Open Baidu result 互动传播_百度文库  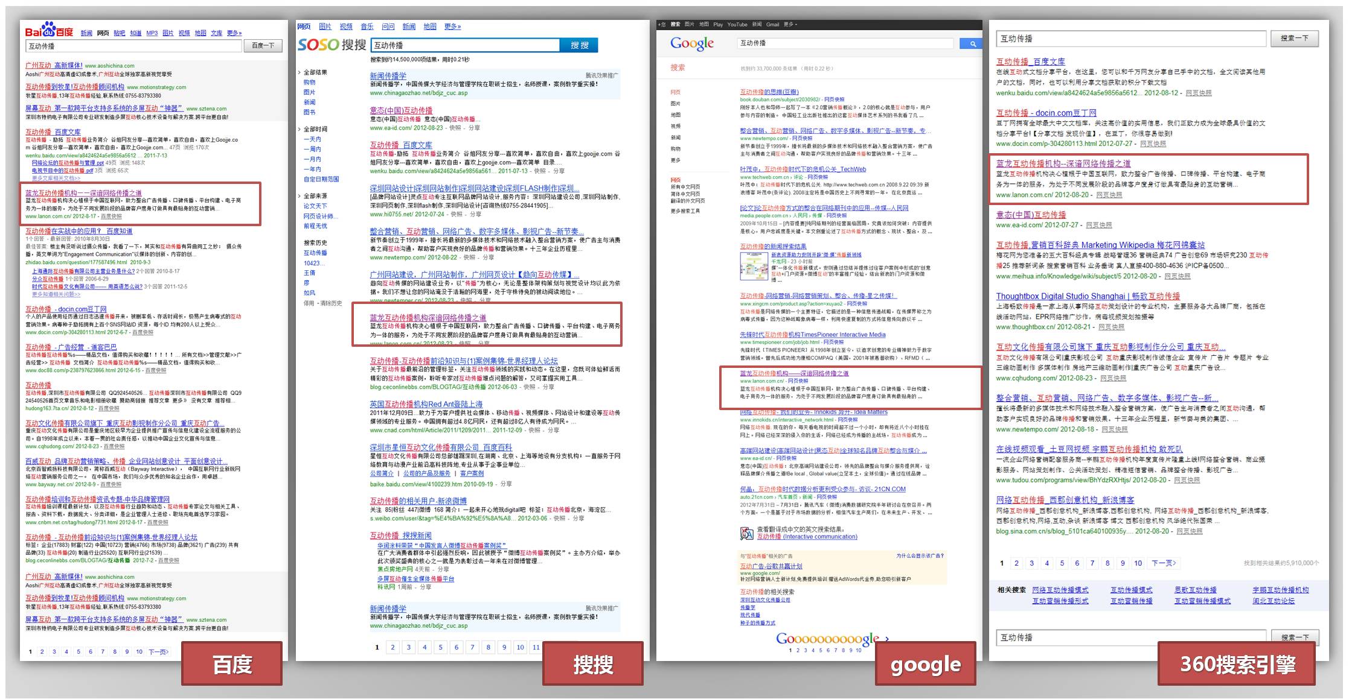click(53, 132)
